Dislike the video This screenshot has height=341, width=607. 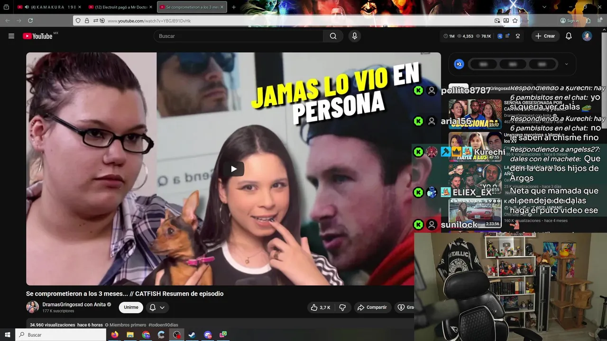342,307
